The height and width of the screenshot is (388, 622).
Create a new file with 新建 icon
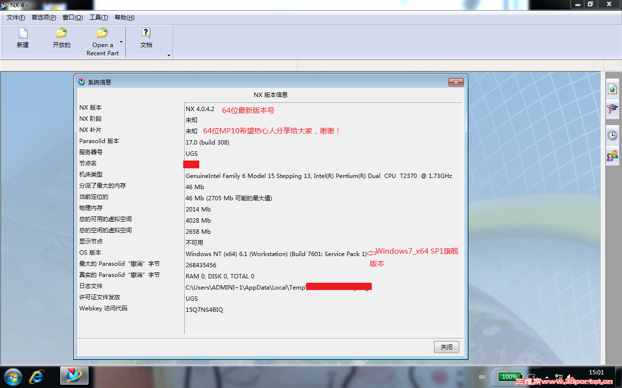23,33
